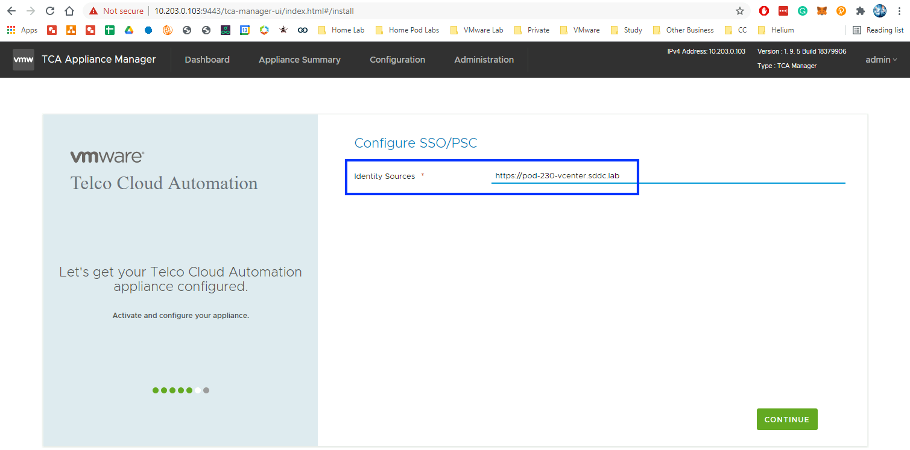Open the Reading list
Screen dimensions: 910x450
click(x=878, y=30)
